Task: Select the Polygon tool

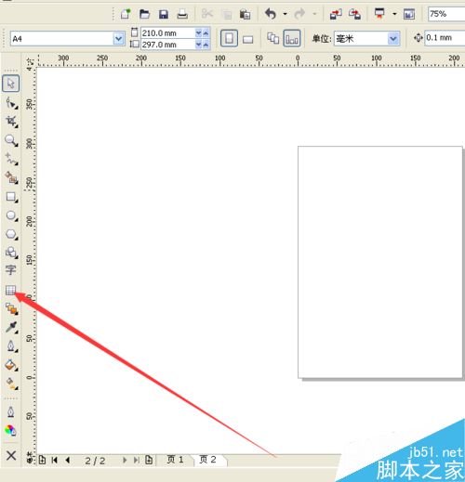Action: tap(11, 234)
